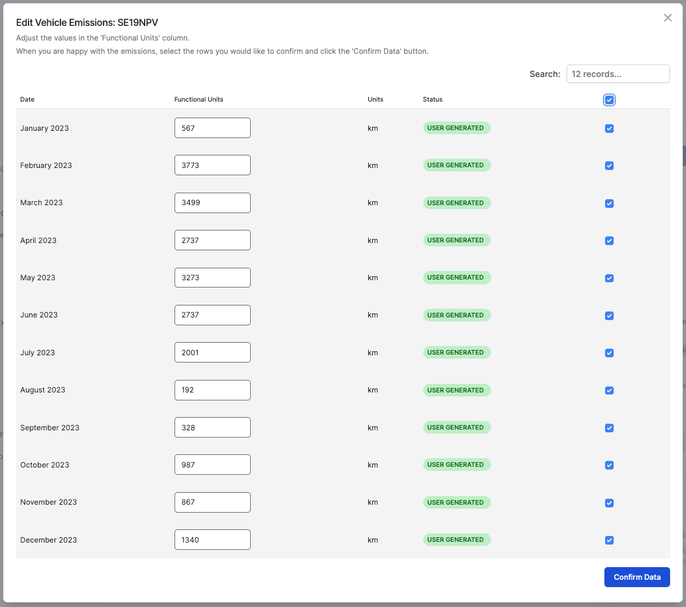Edit the February 2023 functional units field
The height and width of the screenshot is (607, 686).
point(212,165)
